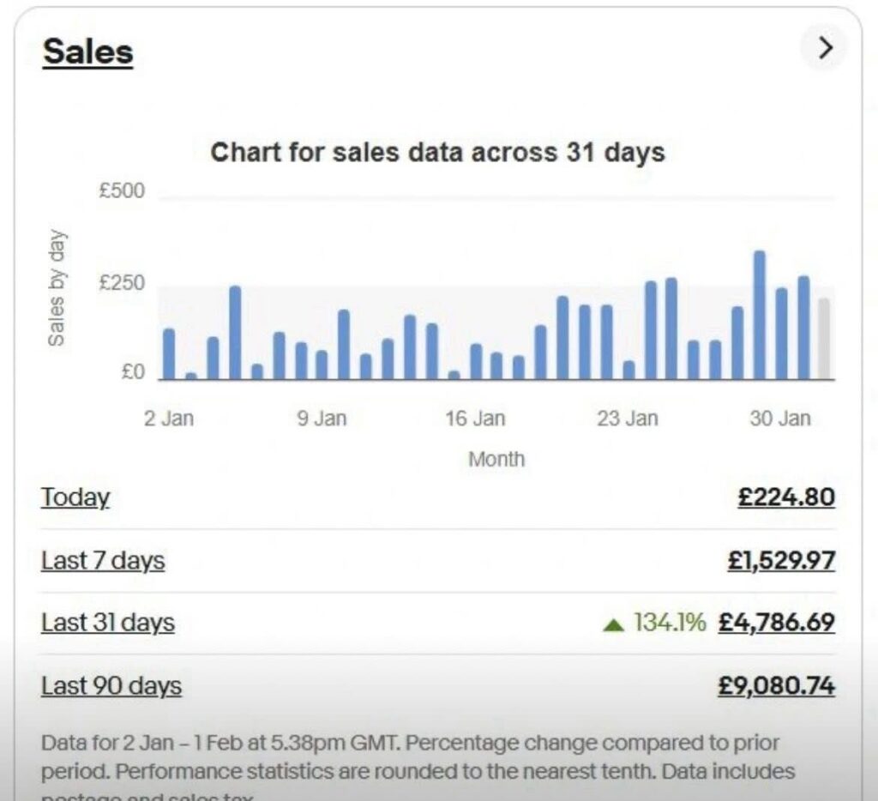The width and height of the screenshot is (878, 801).
Task: Click the grey bar for today
Action: tap(824, 339)
